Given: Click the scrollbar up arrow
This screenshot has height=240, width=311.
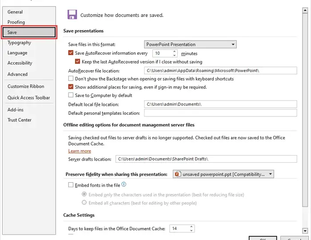Looking at the screenshot, I should (305, 10).
